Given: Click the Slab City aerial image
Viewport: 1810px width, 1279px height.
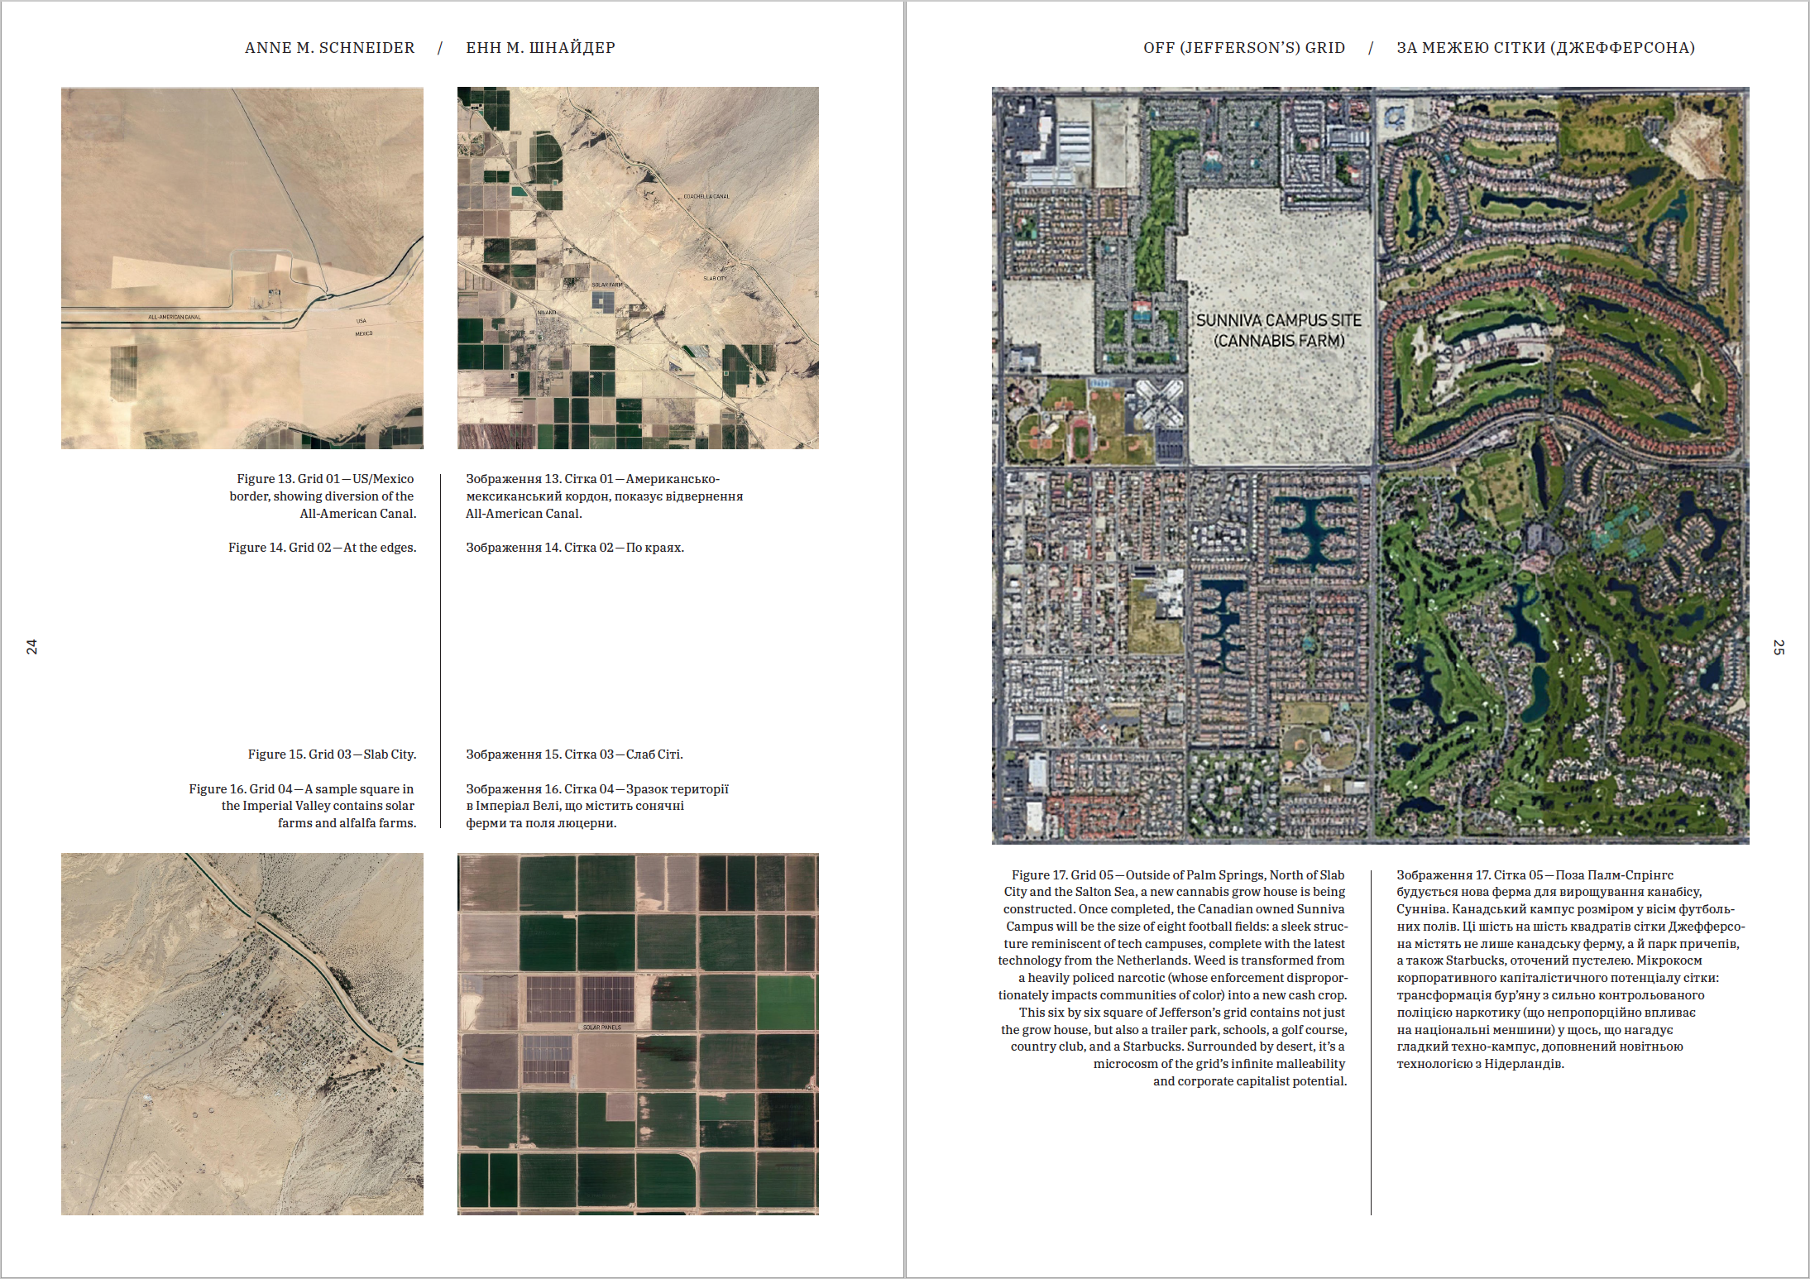Looking at the screenshot, I should point(242,1033).
